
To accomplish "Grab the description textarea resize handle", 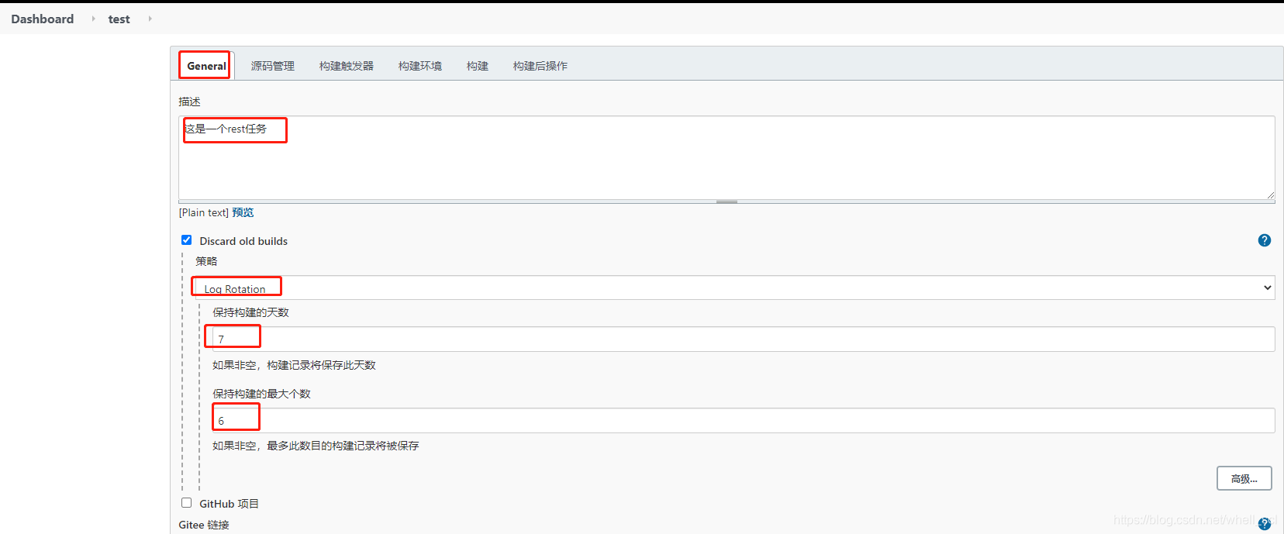I will [x=727, y=202].
